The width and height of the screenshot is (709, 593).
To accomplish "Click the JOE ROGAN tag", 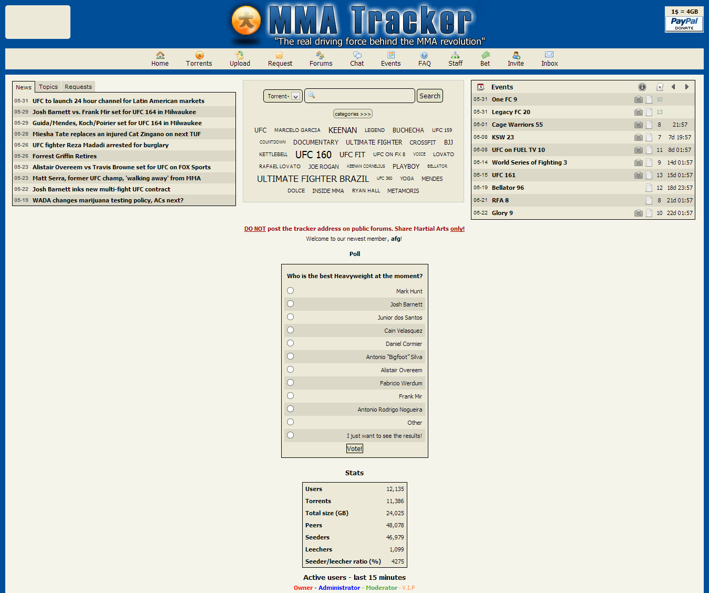I will (324, 167).
